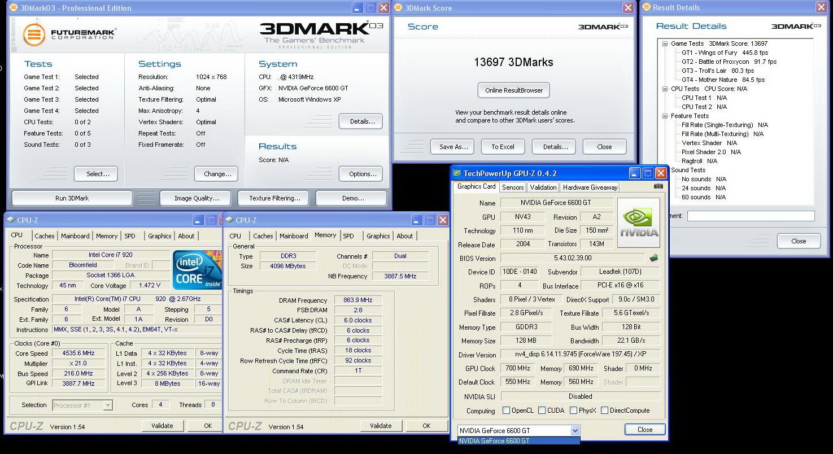The width and height of the screenshot is (833, 454).
Task: Click the NVIDIA logo in GPU-Z
Action: click(x=639, y=223)
